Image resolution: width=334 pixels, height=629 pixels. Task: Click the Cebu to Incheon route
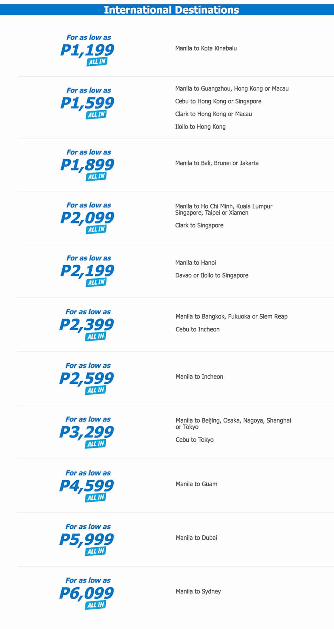(x=198, y=329)
